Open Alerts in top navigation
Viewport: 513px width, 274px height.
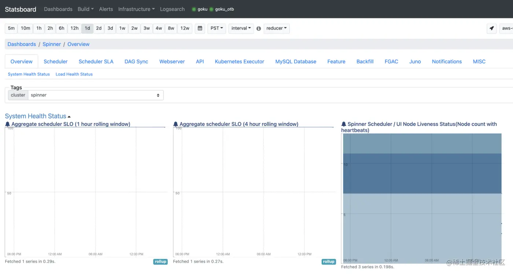pyautogui.click(x=106, y=9)
